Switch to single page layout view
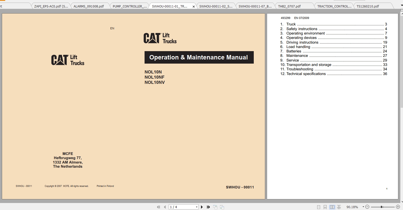The height and width of the screenshot is (210, 403). pos(318,207)
